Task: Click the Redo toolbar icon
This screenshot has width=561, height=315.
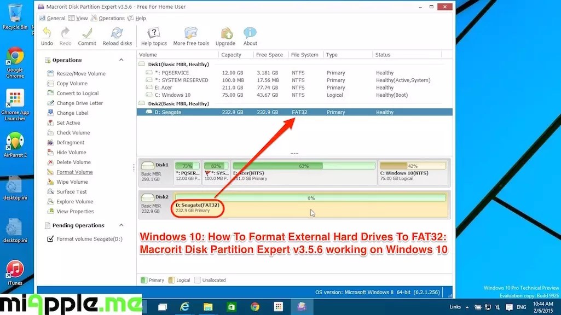Action: point(65,36)
